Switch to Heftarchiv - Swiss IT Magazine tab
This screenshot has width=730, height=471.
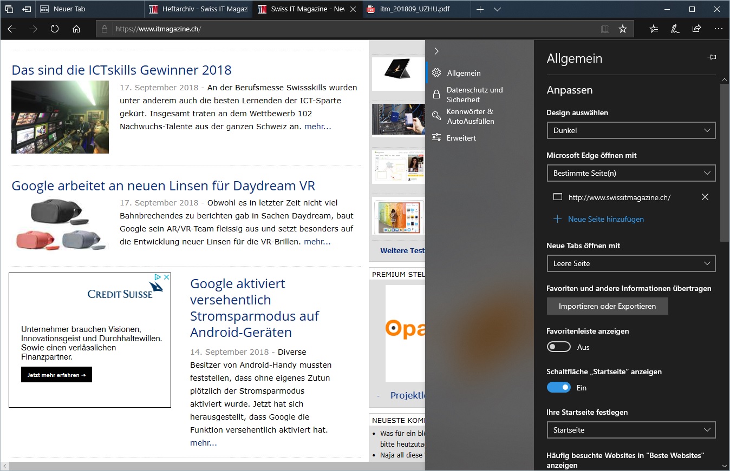[199, 9]
